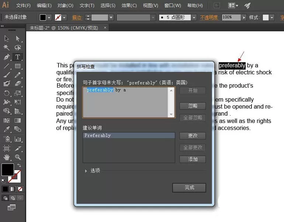Select the Eyedropper tool
284x222 pixels.
[7, 129]
